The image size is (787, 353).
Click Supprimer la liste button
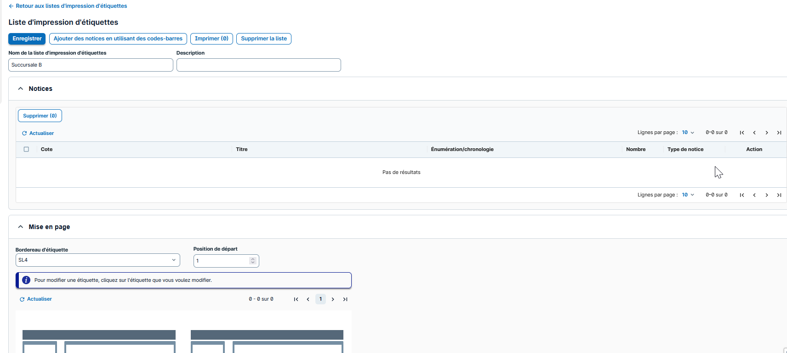[263, 39]
